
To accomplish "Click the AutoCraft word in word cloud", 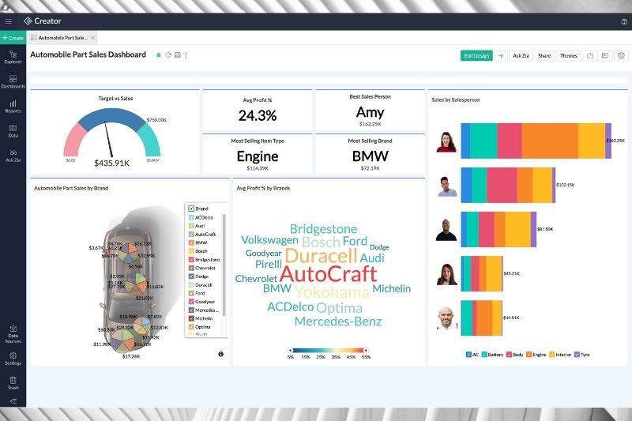I will (x=328, y=274).
